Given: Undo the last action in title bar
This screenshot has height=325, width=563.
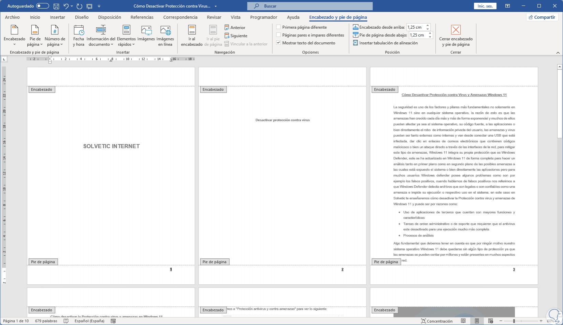Looking at the screenshot, I should 66,6.
